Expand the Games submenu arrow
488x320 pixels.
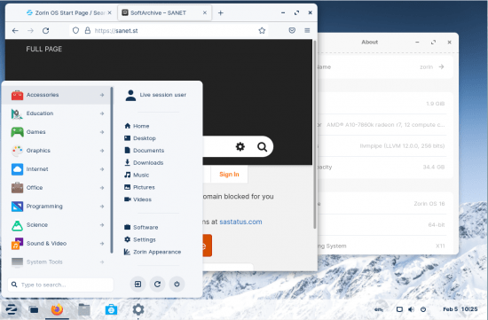(102, 132)
